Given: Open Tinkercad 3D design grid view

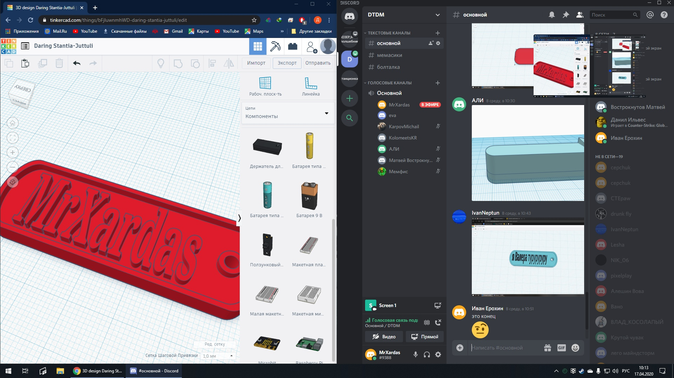Looking at the screenshot, I should (258, 46).
